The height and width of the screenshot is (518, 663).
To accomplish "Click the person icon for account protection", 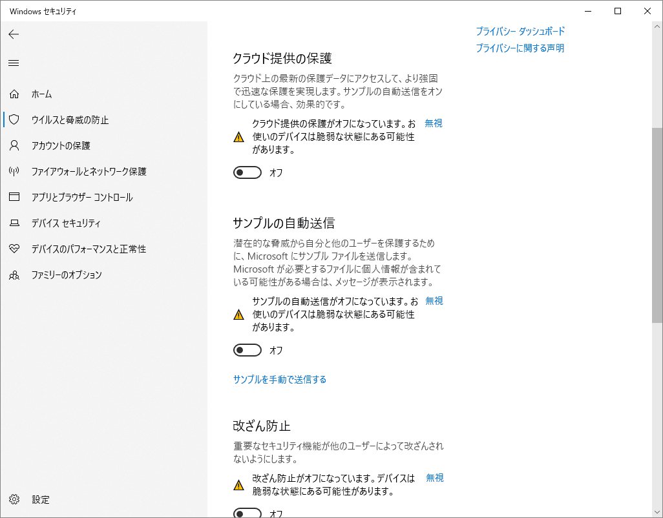I will [x=14, y=145].
